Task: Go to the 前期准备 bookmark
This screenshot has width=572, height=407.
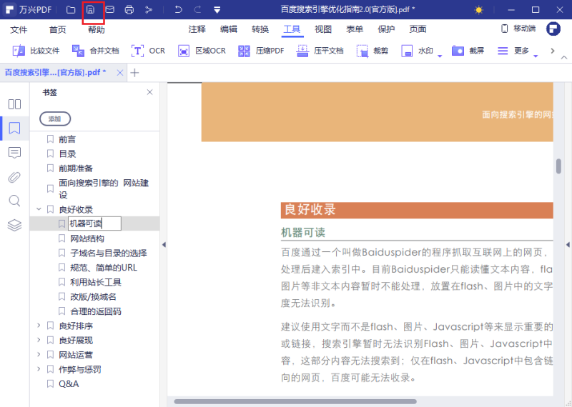Action: pyautogui.click(x=76, y=169)
